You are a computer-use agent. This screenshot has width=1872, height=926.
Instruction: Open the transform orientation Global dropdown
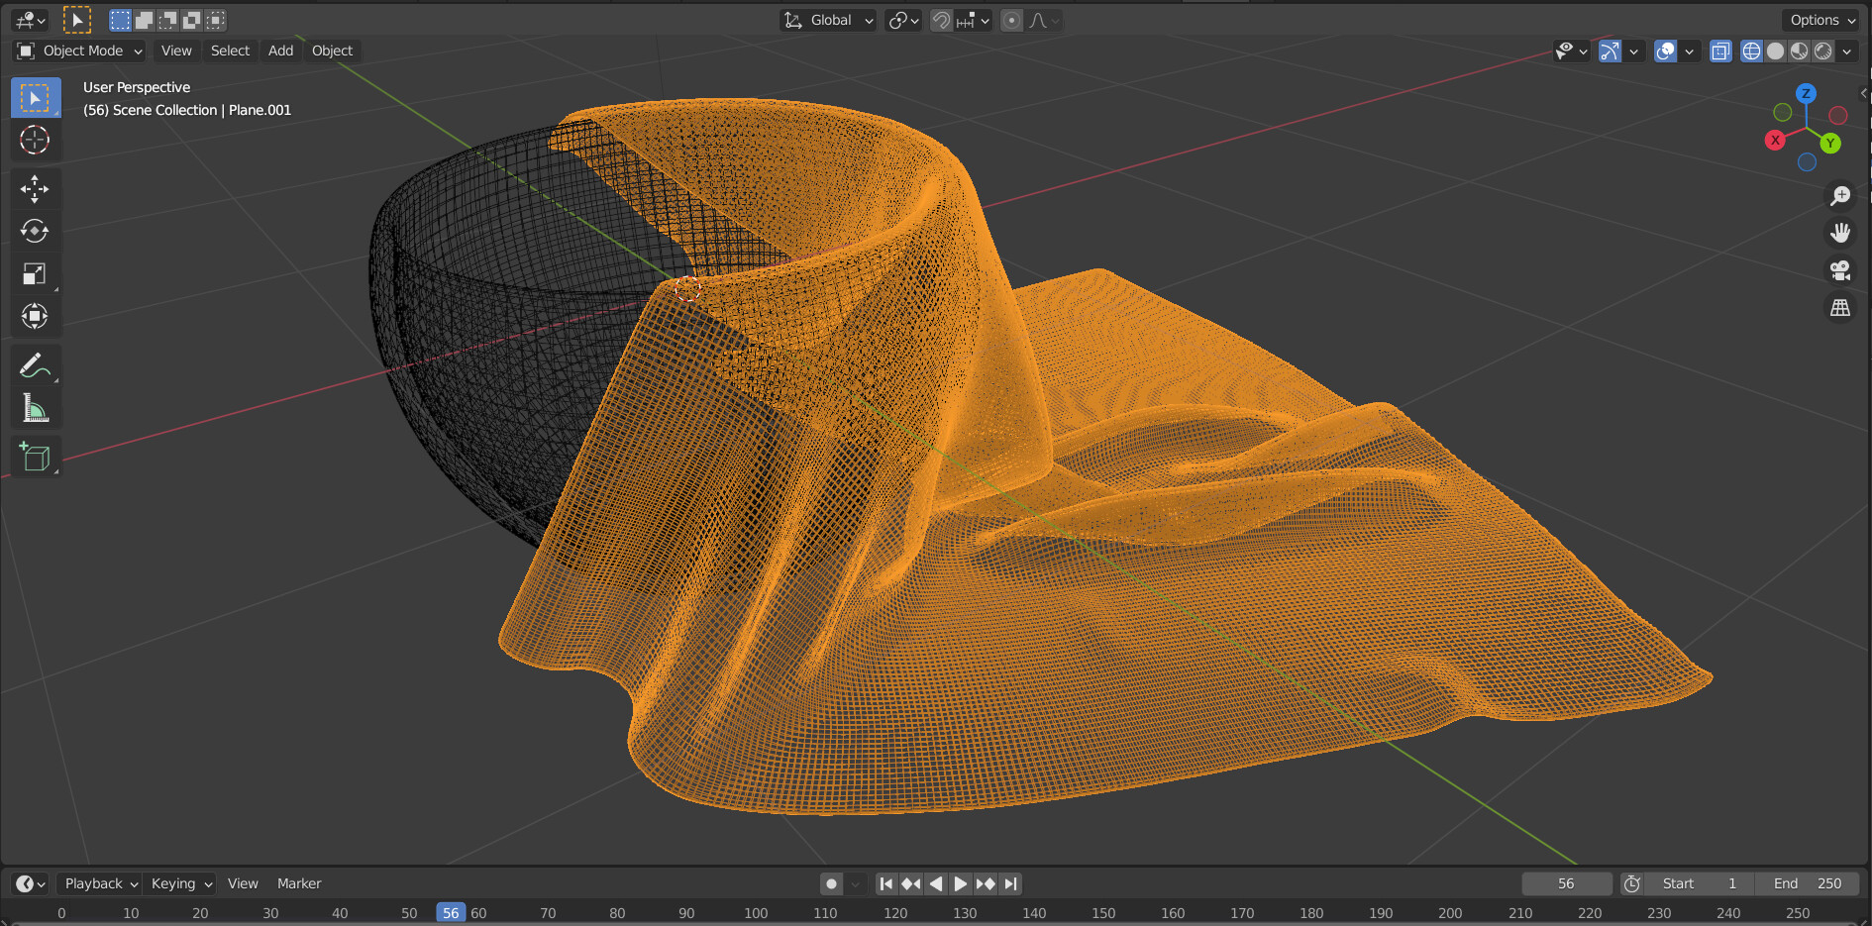[827, 20]
